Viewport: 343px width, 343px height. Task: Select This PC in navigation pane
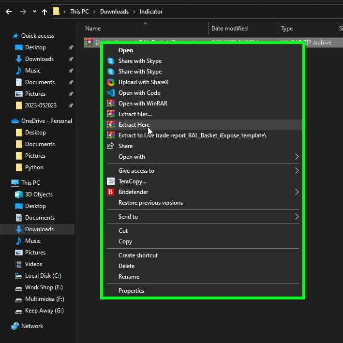tap(30, 183)
